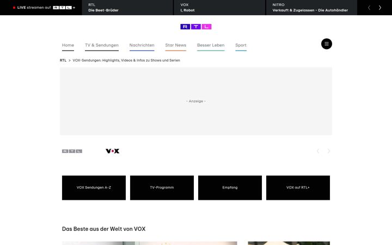Open the round hamburger menu button
The height and width of the screenshot is (245, 392).
click(327, 44)
